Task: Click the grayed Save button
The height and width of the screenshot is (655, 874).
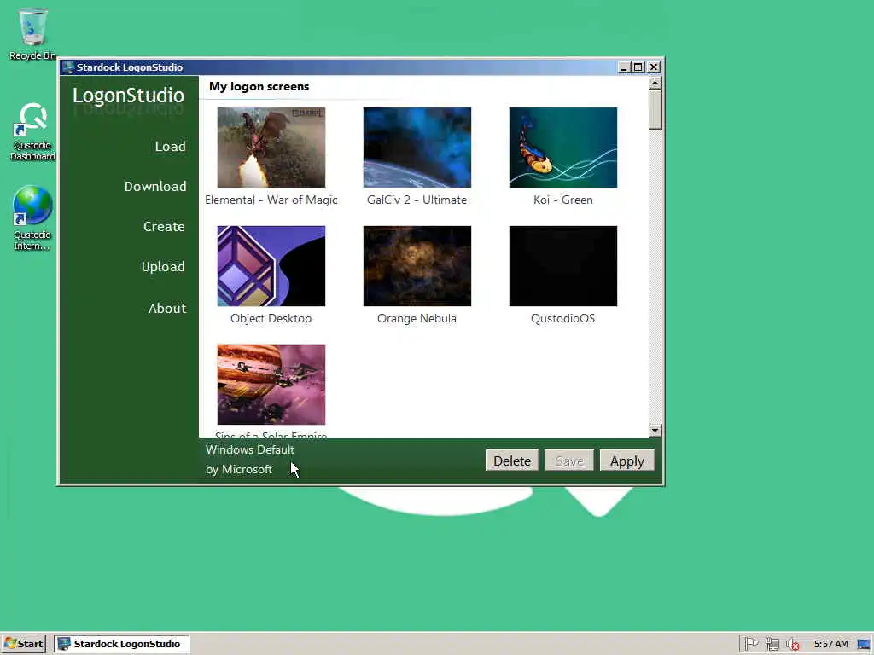Action: tap(569, 461)
